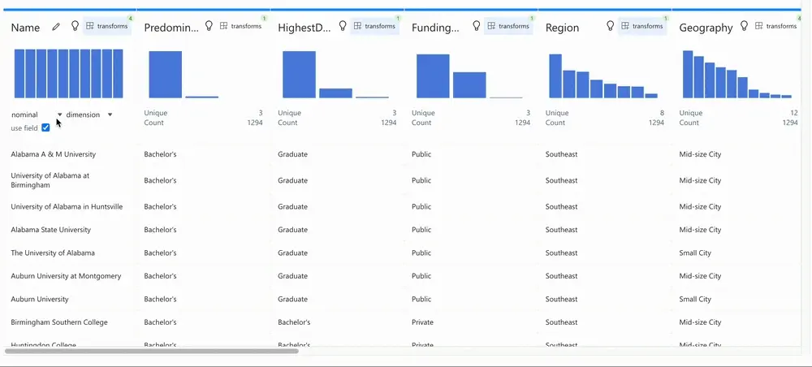Uncheck the 'use field' checkbox

pyautogui.click(x=45, y=127)
